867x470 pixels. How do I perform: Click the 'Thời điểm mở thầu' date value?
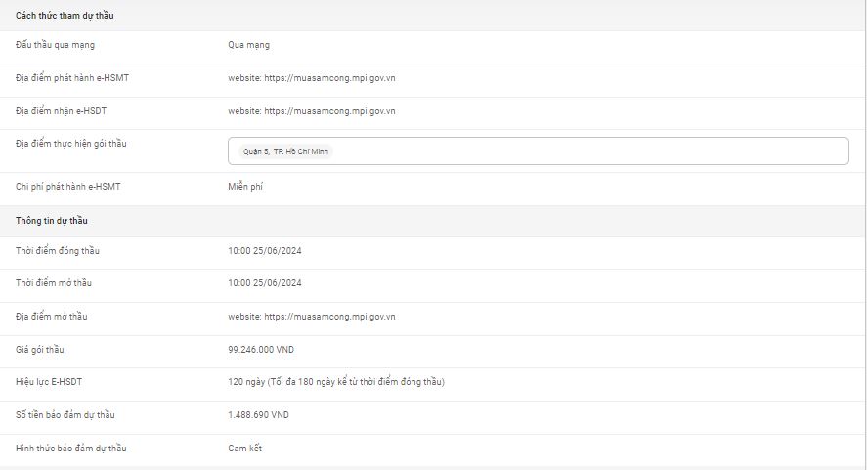[x=264, y=283]
